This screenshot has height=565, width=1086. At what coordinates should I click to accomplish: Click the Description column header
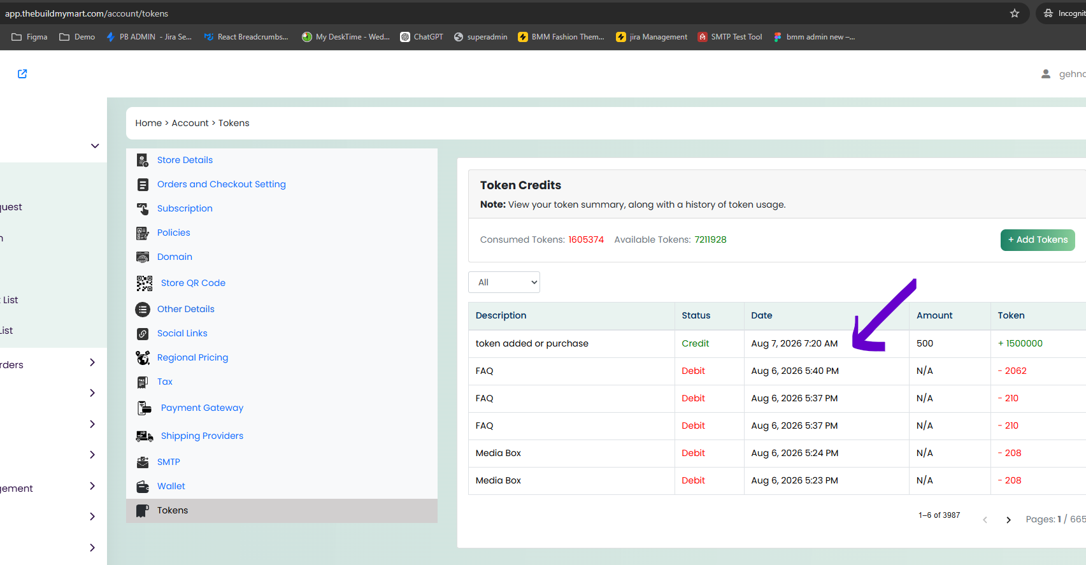click(x=501, y=315)
